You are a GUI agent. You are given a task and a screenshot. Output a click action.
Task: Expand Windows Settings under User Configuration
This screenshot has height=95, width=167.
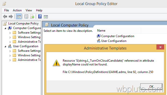click(10, 56)
